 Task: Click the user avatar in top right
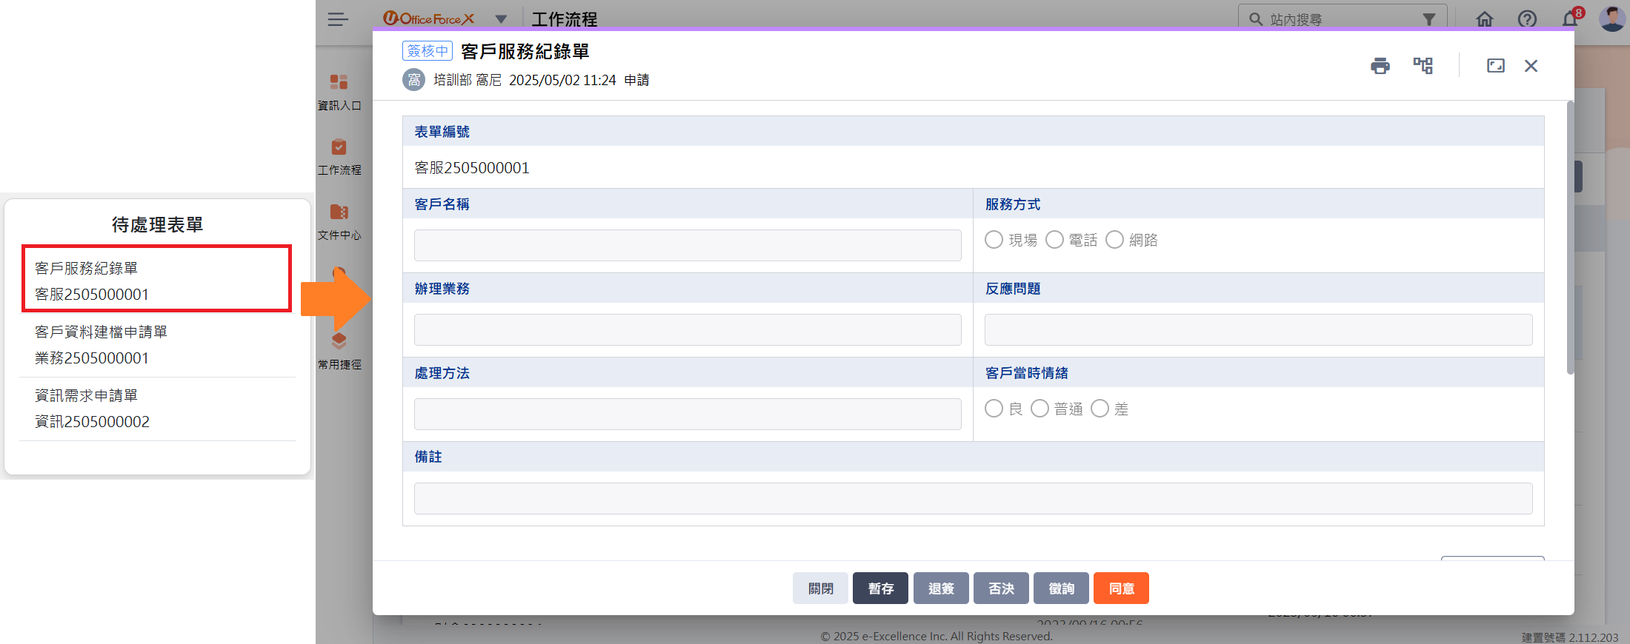(1611, 19)
